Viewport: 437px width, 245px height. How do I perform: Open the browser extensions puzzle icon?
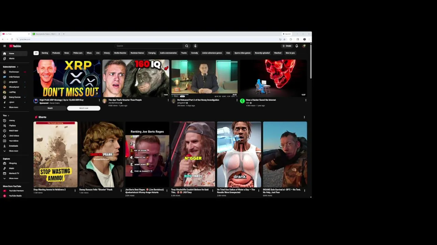[x=291, y=39]
